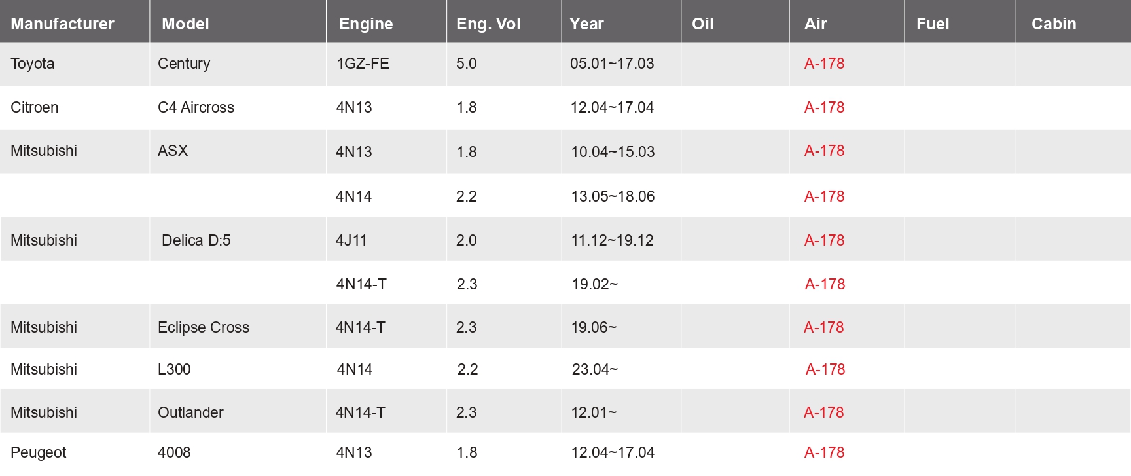This screenshot has height=476, width=1131.
Task: Click the Oil column header
Action: pos(702,24)
